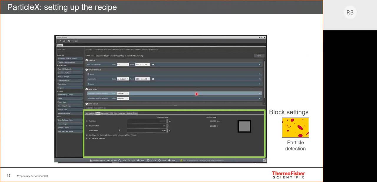The width and height of the screenshot is (377, 182).
Task: Click the Administrator user status icon
Action: pyautogui.click(x=91, y=160)
